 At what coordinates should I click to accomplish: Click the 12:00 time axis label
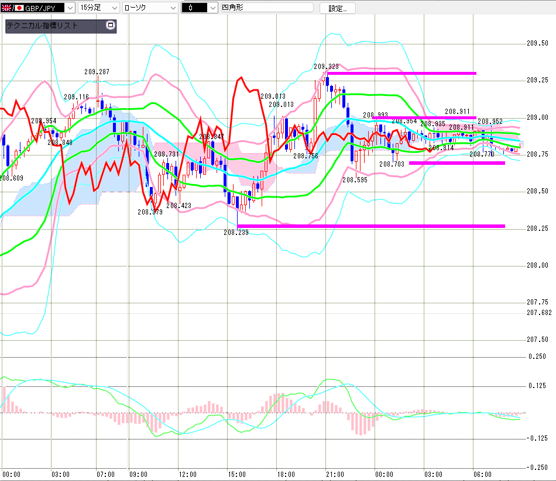(188, 475)
